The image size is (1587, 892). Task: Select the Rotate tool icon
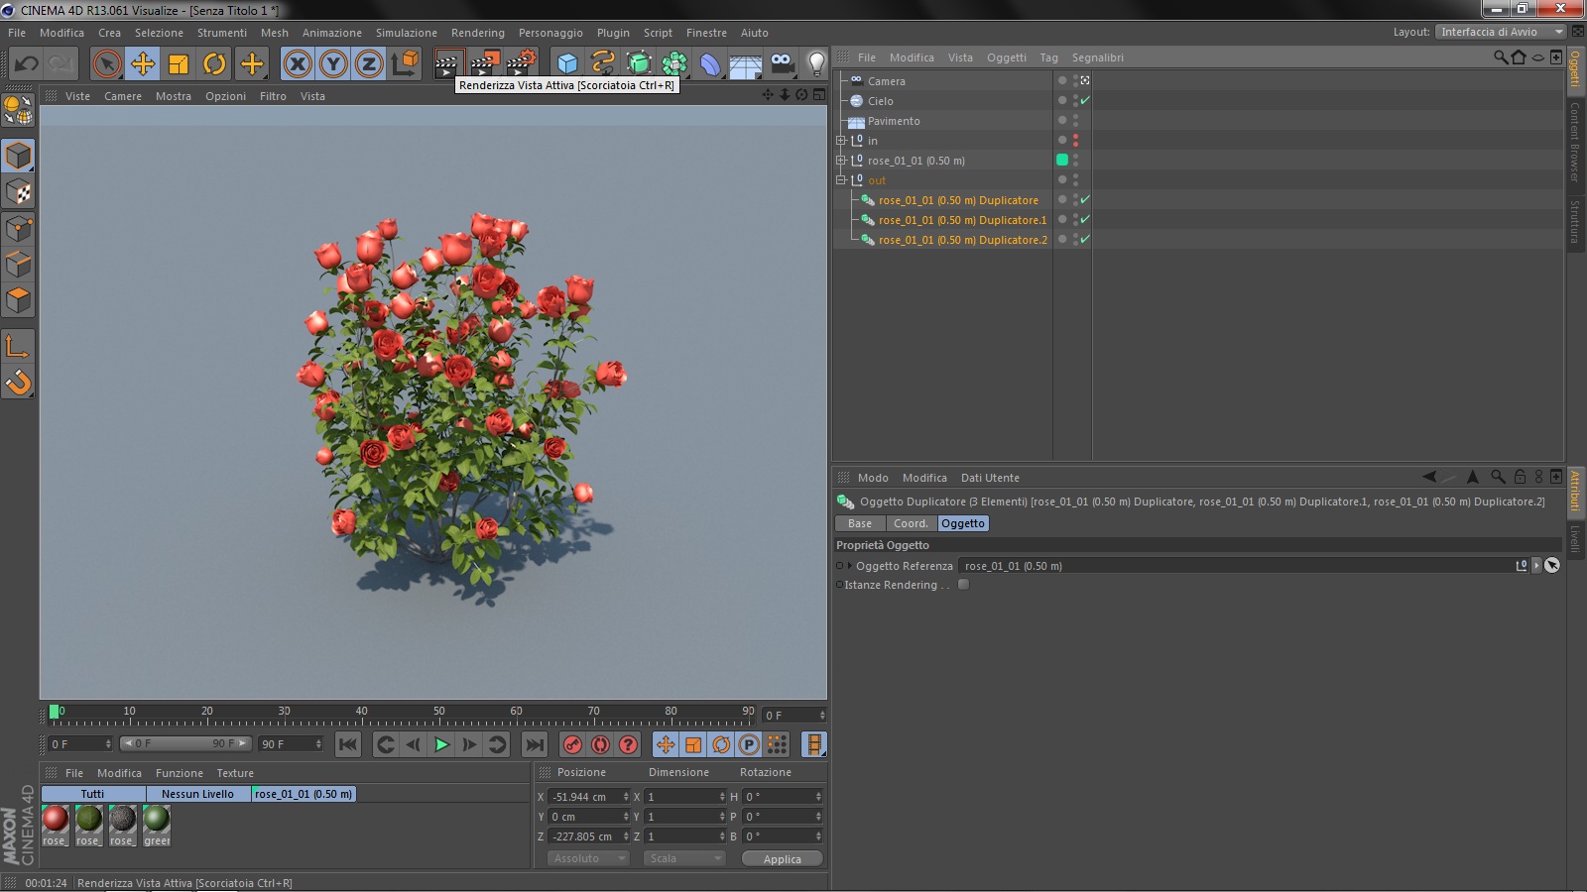pyautogui.click(x=214, y=64)
